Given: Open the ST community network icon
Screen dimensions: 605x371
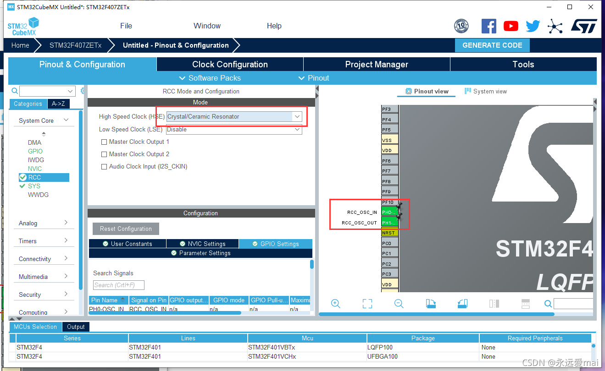Looking at the screenshot, I should click(x=555, y=26).
